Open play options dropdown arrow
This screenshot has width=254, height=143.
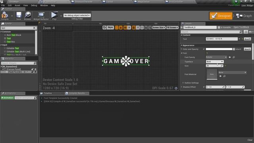pyautogui.click(x=61, y=16)
